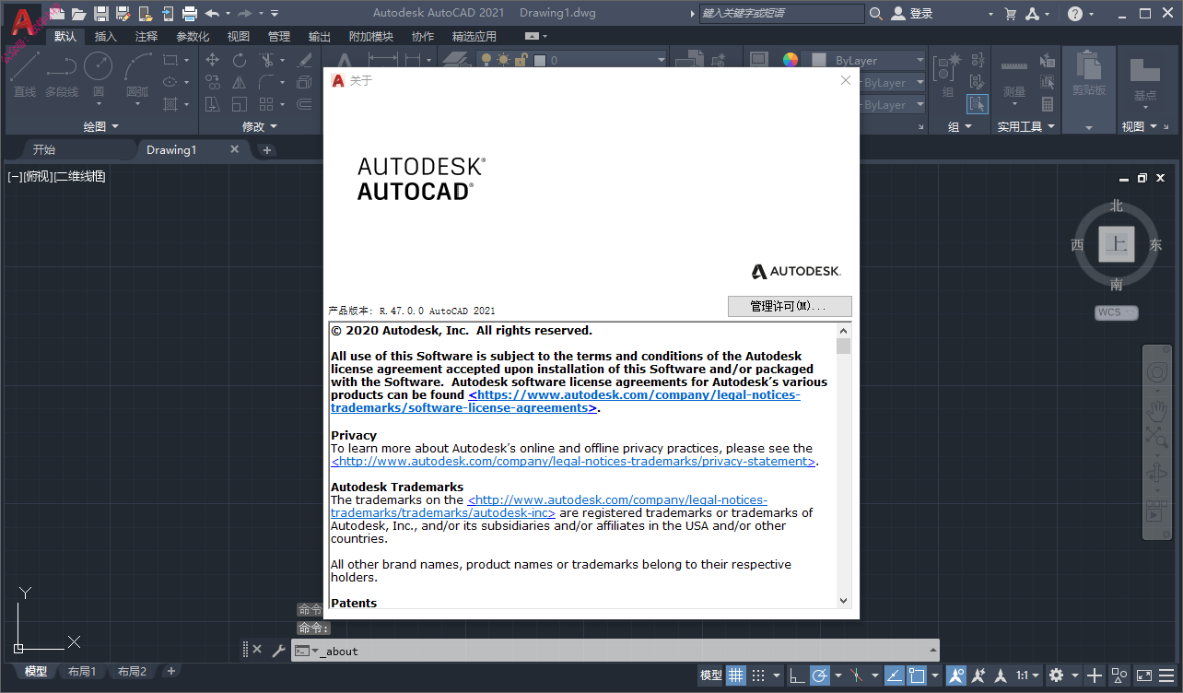The width and height of the screenshot is (1183, 693).
Task: Switch to the 注释 ribbon tab
Action: 146,36
